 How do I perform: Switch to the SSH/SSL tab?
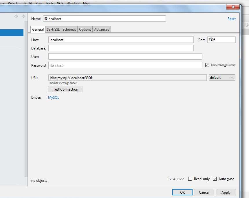pos(53,29)
